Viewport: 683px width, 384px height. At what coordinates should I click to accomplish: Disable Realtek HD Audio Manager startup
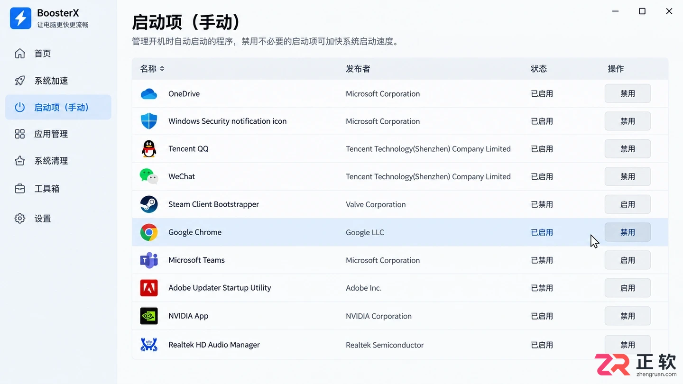pos(628,345)
